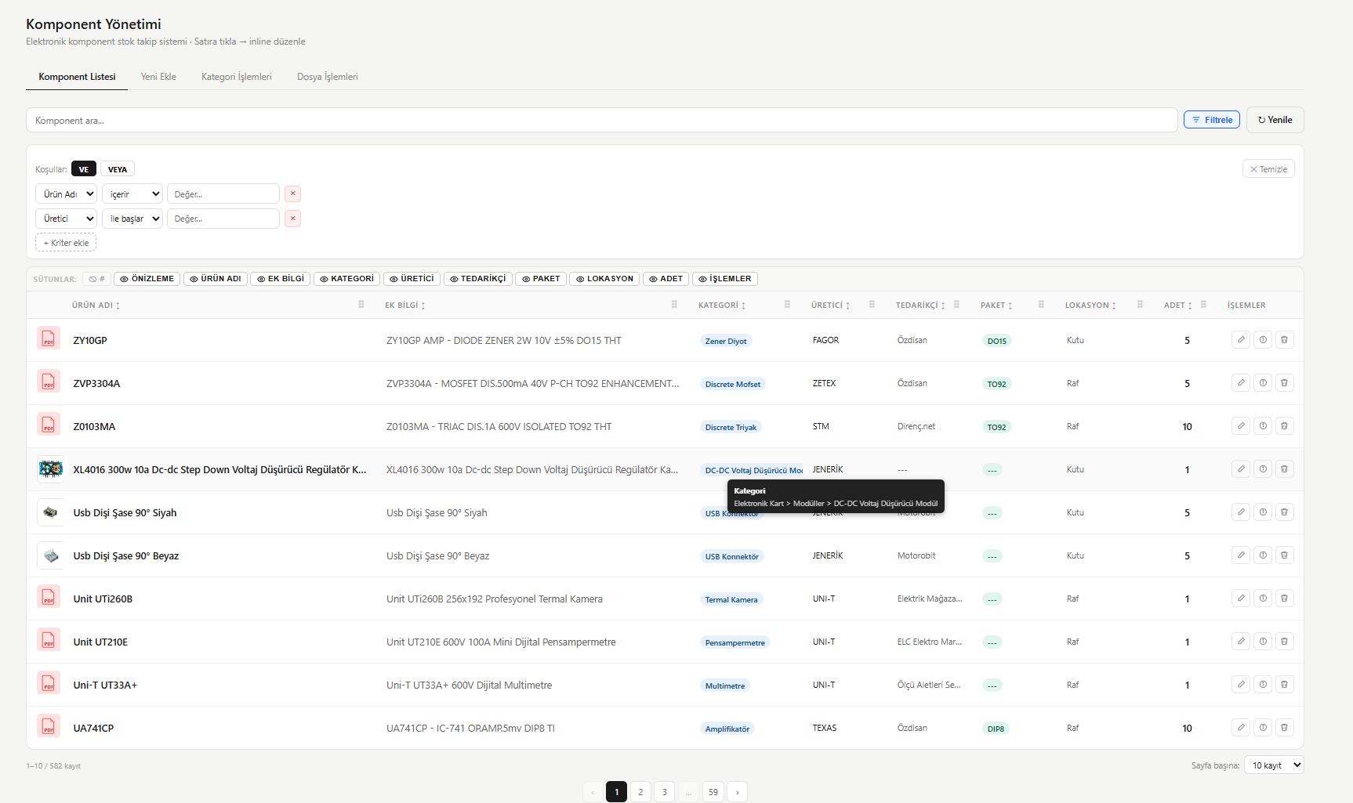
Task: Open the Kategori İşlemleri tab
Action: point(236,77)
